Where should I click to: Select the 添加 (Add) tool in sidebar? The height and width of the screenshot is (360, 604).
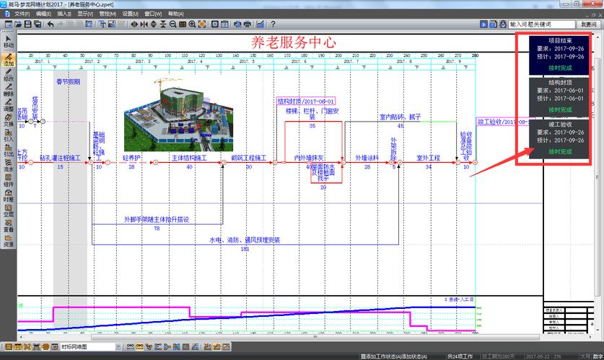[8, 59]
